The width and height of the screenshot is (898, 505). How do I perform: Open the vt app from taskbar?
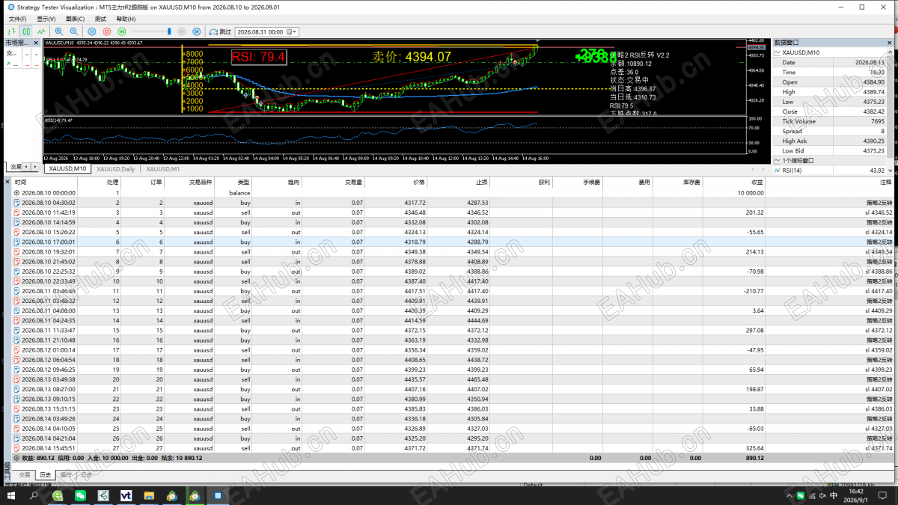coord(126,495)
